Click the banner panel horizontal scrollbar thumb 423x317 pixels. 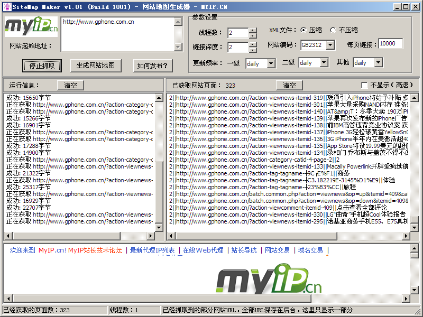161,299
